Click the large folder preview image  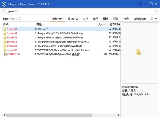[x=139, y=53]
